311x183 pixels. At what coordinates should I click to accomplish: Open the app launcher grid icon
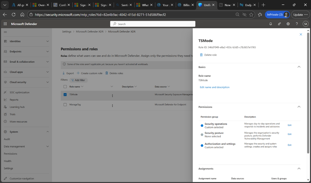pos(5,24)
